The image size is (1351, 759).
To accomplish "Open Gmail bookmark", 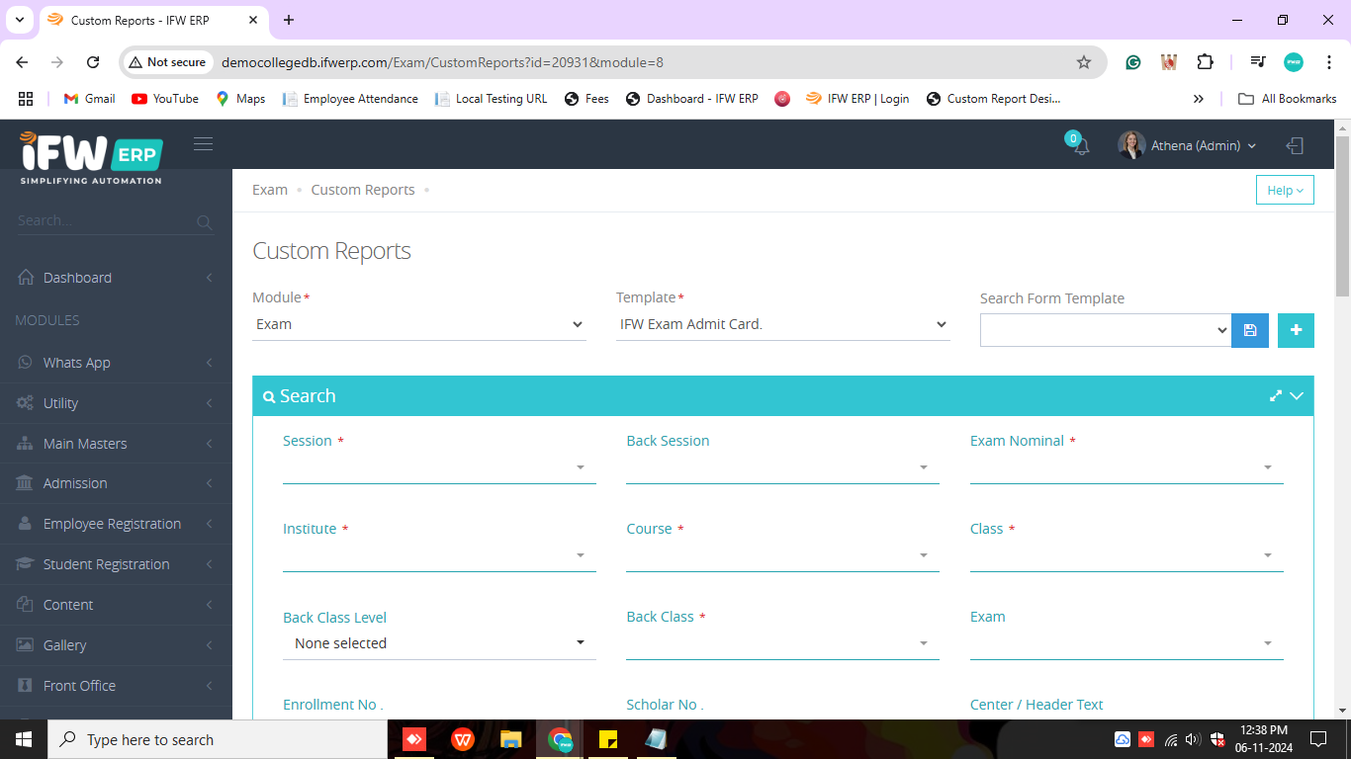I will point(89,99).
